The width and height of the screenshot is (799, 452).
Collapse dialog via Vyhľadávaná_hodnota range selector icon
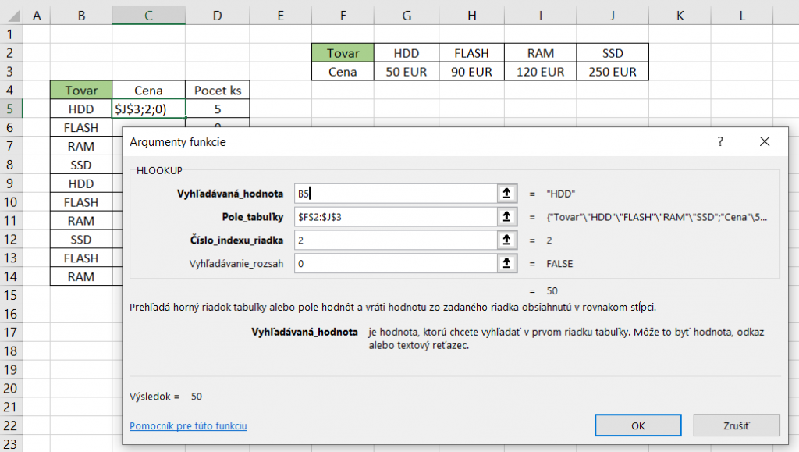coord(506,194)
